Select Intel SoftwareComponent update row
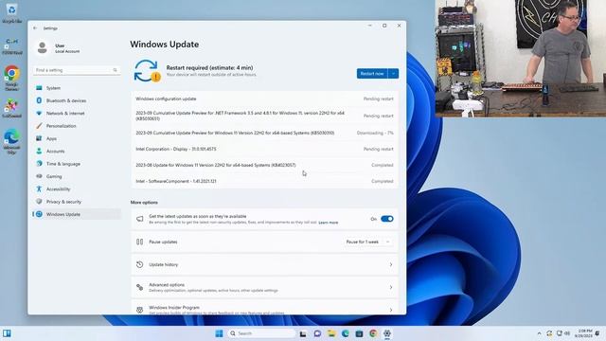This screenshot has width=606, height=341. click(x=265, y=181)
